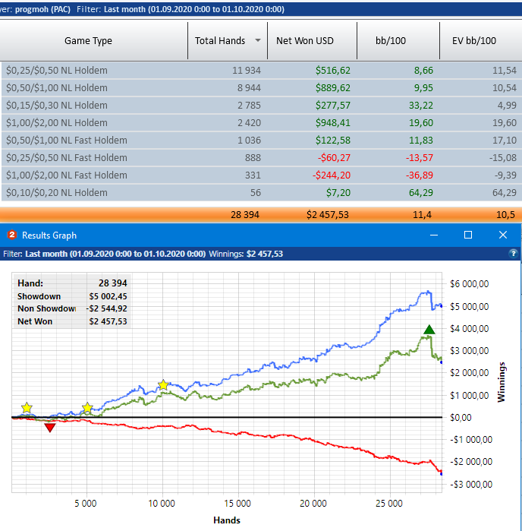Image resolution: width=522 pixels, height=531 pixels.
Task: Click the Non Showdown -$2 544,92 legend entry
Action: click(x=72, y=308)
